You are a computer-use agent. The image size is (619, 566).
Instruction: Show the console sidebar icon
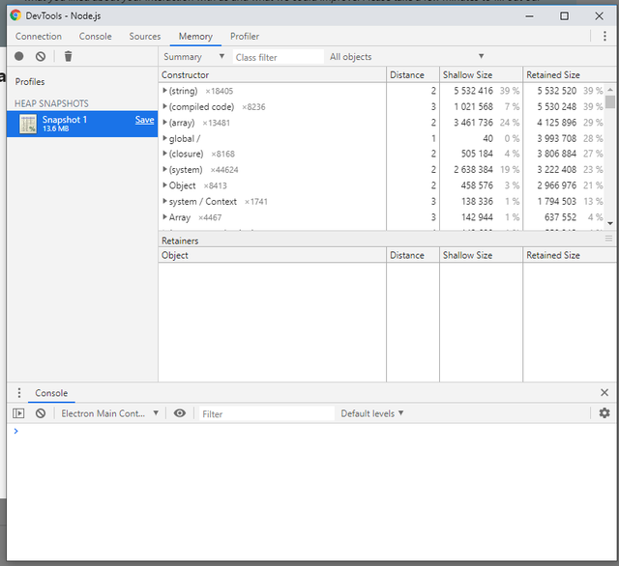19,413
